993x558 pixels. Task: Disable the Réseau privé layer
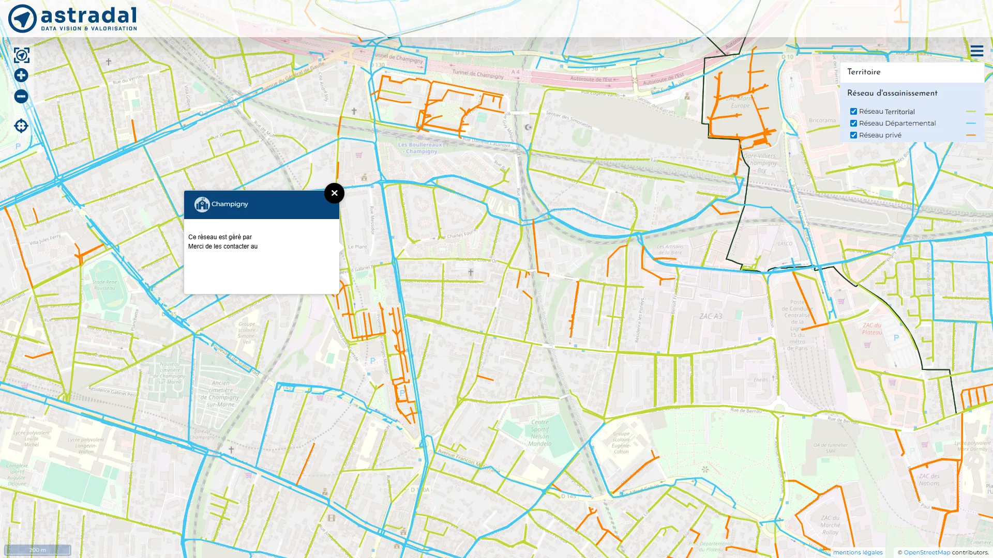click(x=854, y=135)
